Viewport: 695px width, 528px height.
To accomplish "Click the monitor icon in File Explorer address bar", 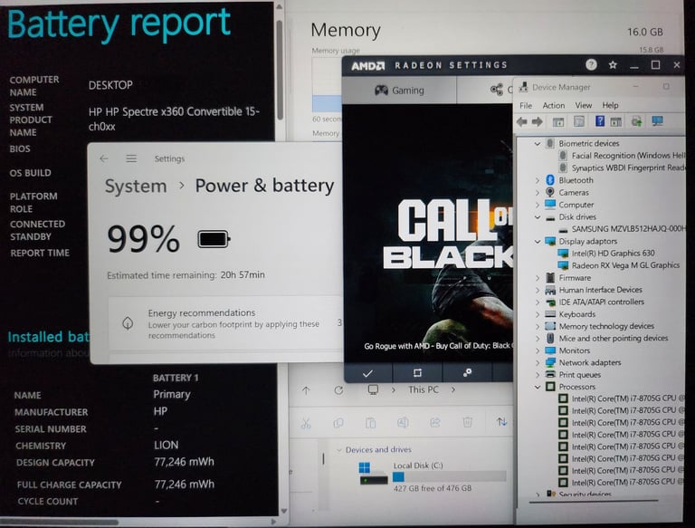I will pyautogui.click(x=373, y=390).
